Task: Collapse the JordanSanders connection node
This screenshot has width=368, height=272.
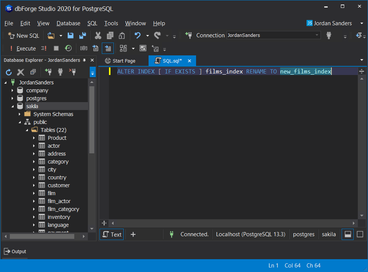Action: 5,83
